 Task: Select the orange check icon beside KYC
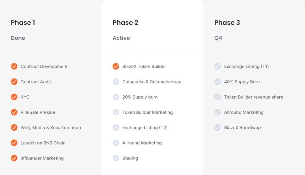(x=14, y=97)
